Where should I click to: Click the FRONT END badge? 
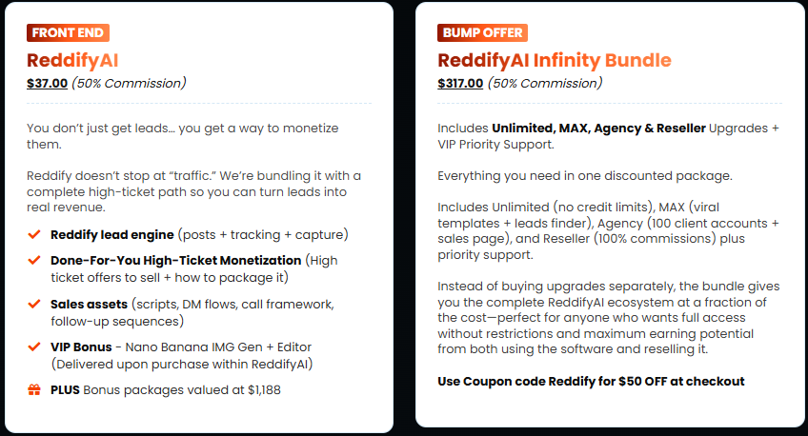pos(67,32)
